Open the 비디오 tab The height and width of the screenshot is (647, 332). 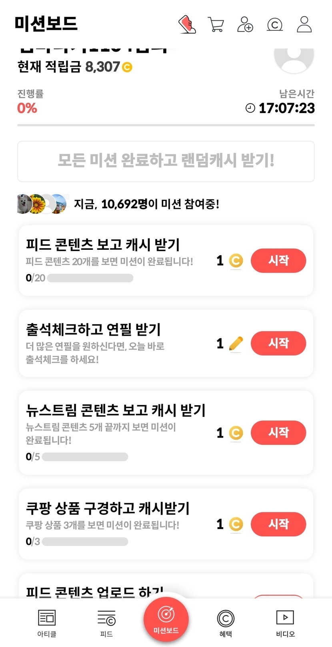coord(285,623)
